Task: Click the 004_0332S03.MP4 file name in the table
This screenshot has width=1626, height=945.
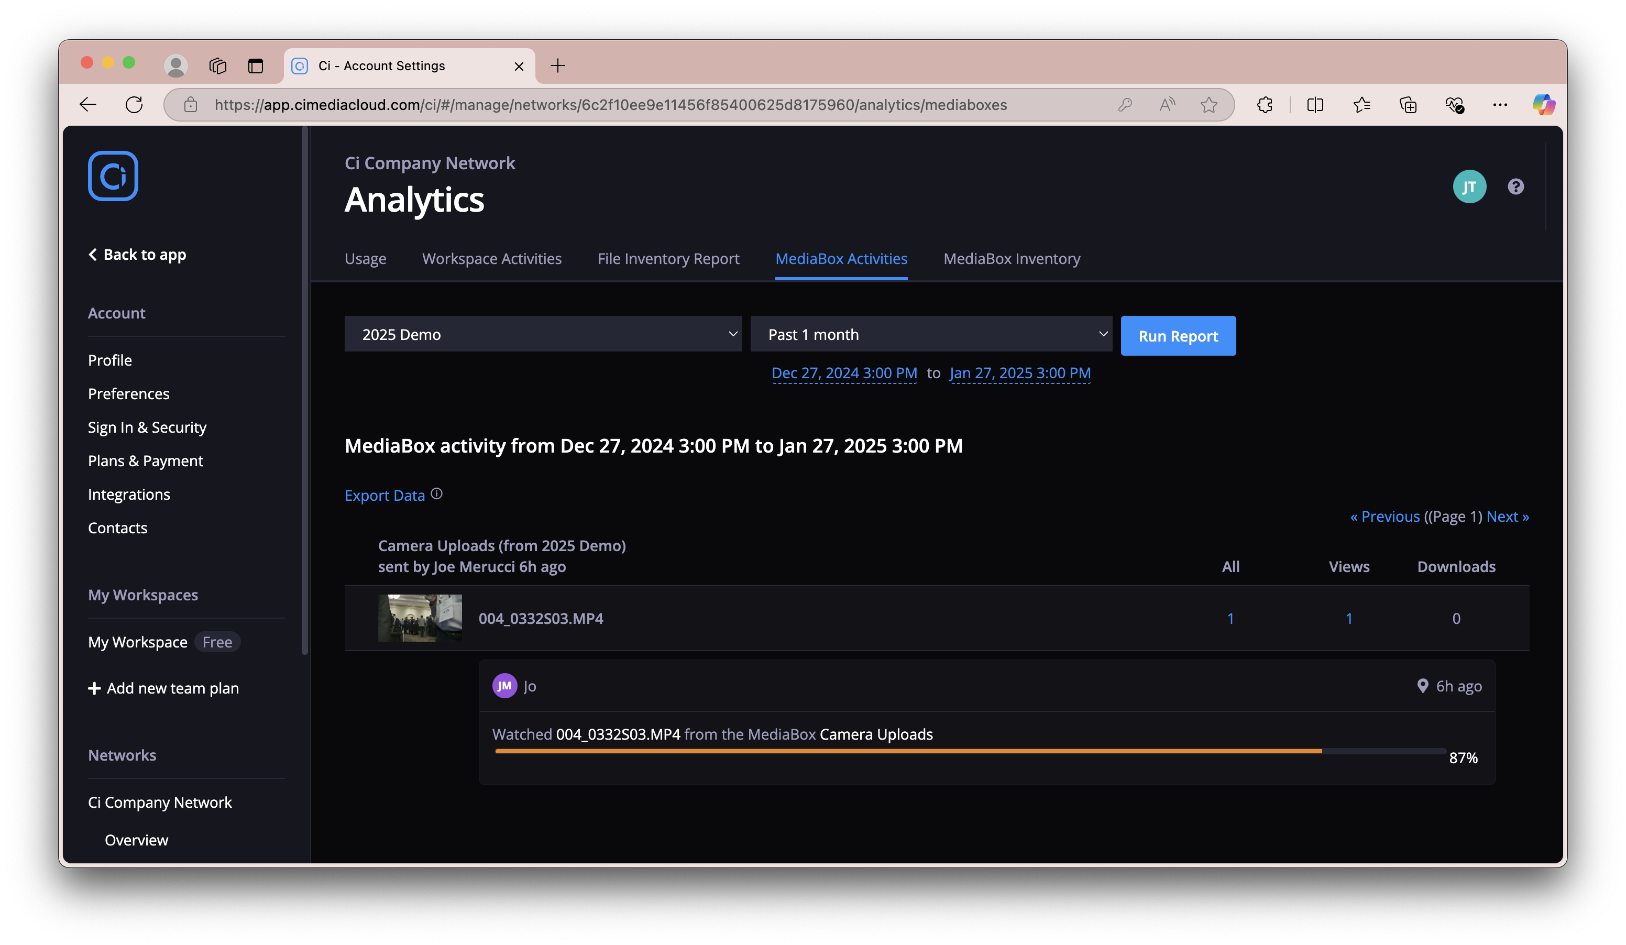Action: tap(541, 619)
